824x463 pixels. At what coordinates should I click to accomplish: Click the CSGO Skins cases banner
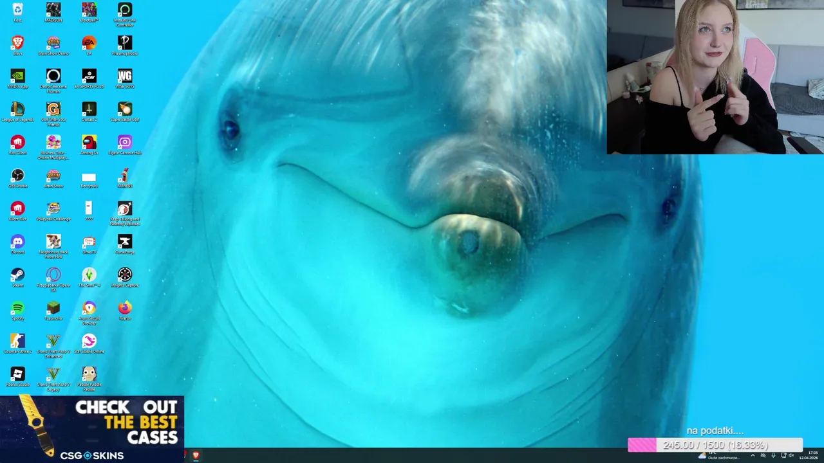(x=92, y=429)
